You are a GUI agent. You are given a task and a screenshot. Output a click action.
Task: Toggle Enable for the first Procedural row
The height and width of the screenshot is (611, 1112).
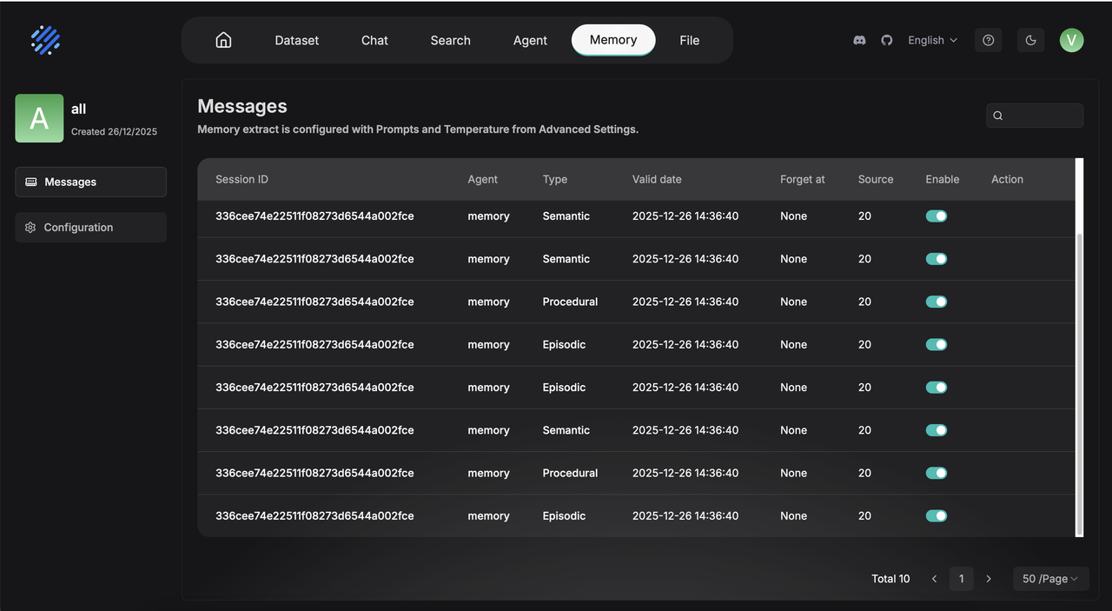point(936,302)
